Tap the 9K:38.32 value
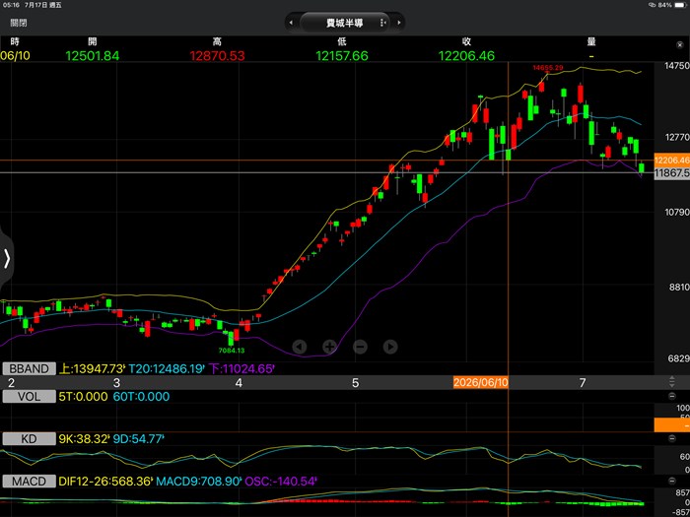 [84, 438]
